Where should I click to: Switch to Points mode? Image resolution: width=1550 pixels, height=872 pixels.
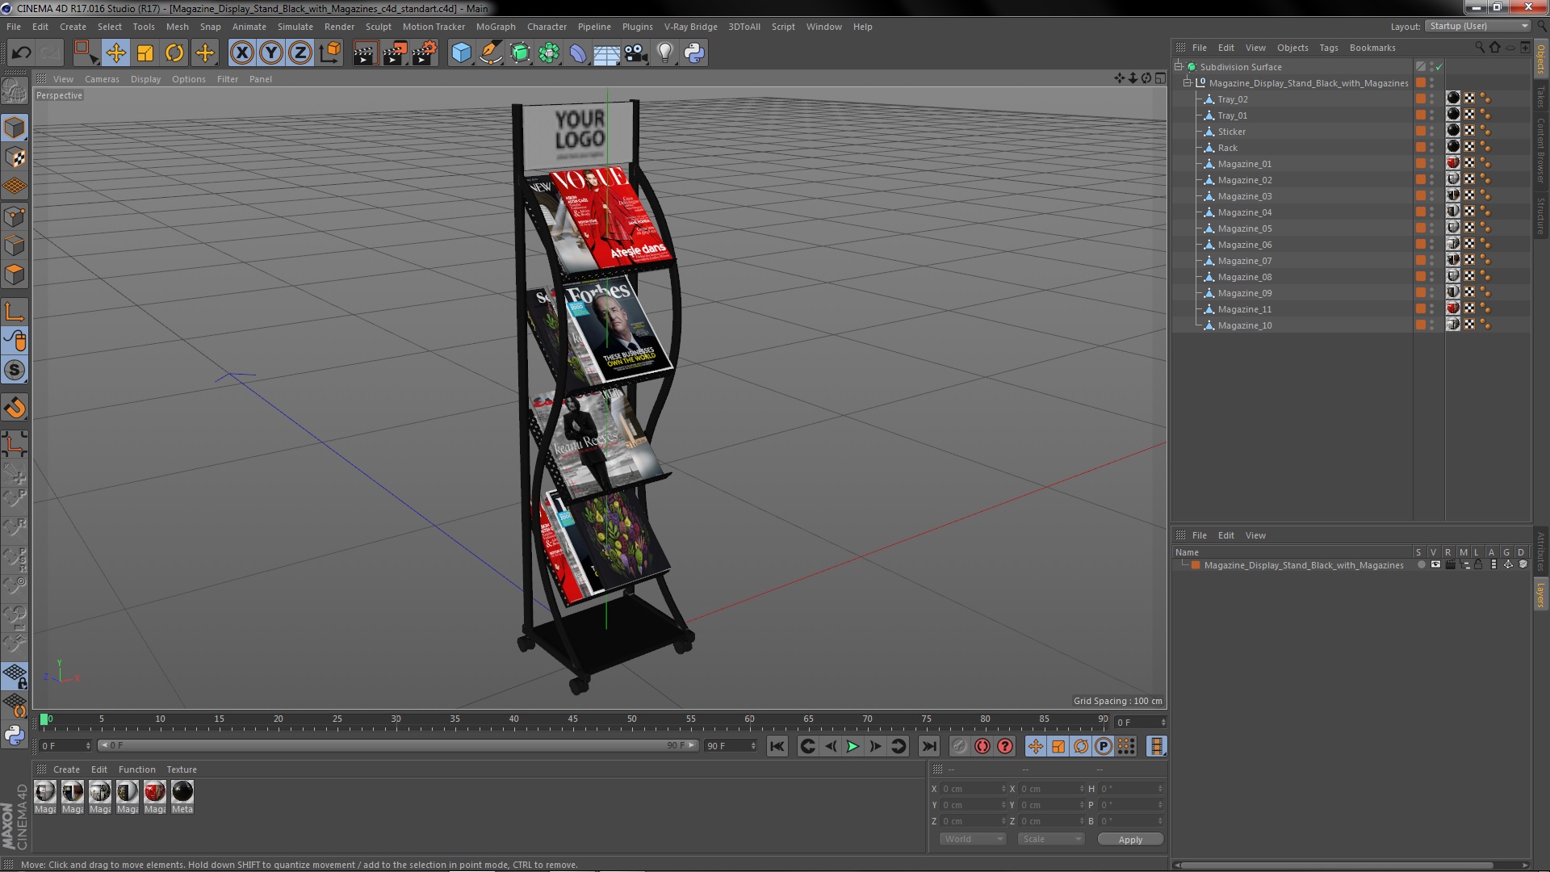tap(15, 216)
